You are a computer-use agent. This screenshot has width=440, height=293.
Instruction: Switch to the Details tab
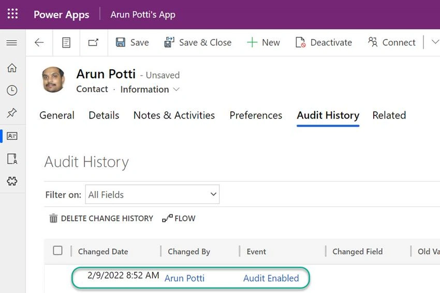tap(104, 115)
